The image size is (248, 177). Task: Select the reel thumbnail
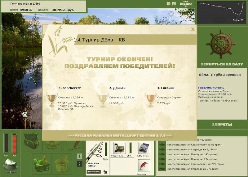click(120, 148)
